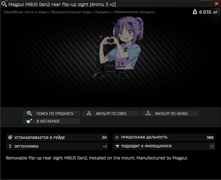Close the item inspection window
Screen dimensions: 221x180
pos(216,4)
